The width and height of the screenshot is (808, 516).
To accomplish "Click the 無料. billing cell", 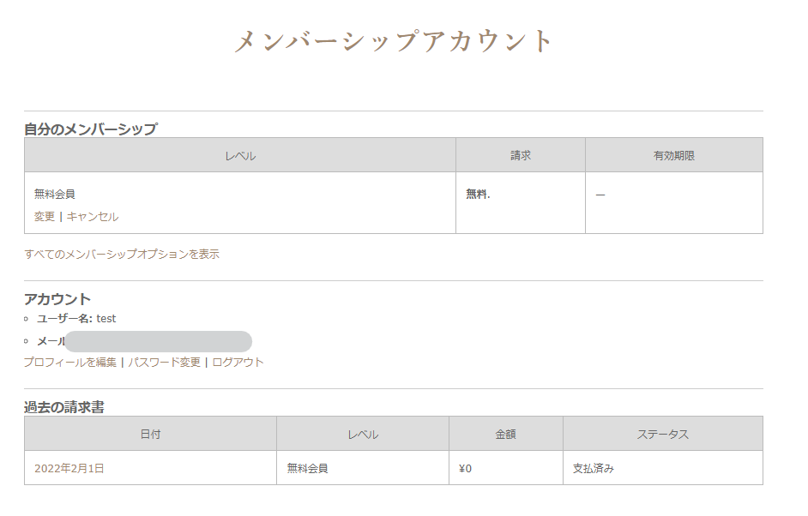I will point(478,195).
